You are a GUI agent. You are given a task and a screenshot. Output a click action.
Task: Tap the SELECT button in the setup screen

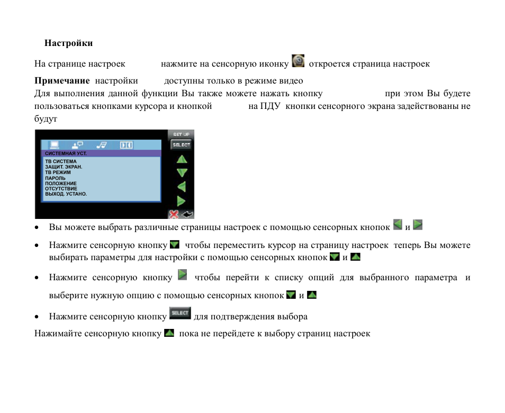181,145
